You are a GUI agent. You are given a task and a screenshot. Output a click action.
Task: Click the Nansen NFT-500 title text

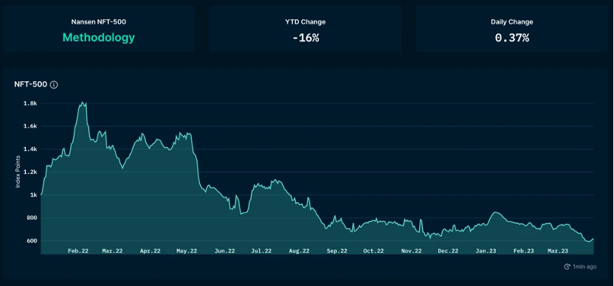click(99, 22)
